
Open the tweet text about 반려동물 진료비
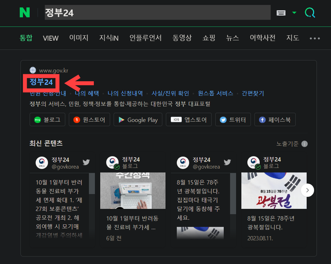pyautogui.click(x=59, y=209)
